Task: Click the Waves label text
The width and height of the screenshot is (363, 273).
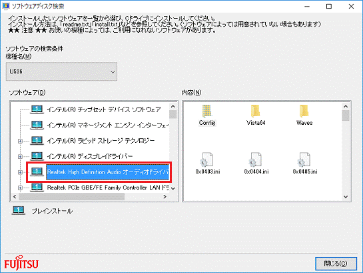Action: [x=304, y=122]
